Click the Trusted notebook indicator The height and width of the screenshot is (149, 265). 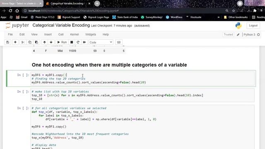[x=228, y=34]
